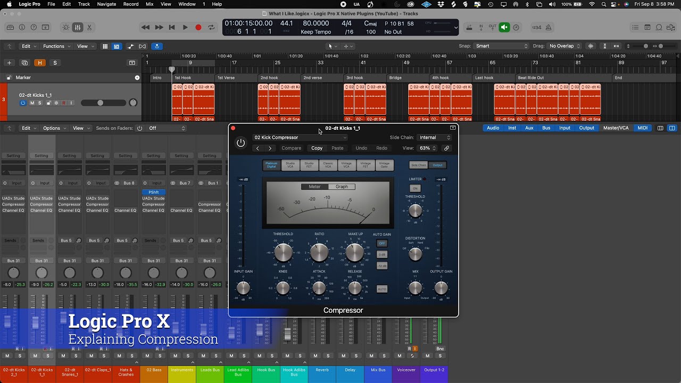This screenshot has height=383, width=681.
Task: Open the 02 Kick Compressor preset menu
Action: [300, 137]
